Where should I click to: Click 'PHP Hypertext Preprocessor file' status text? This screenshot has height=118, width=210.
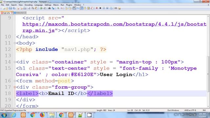tap(13, 110)
